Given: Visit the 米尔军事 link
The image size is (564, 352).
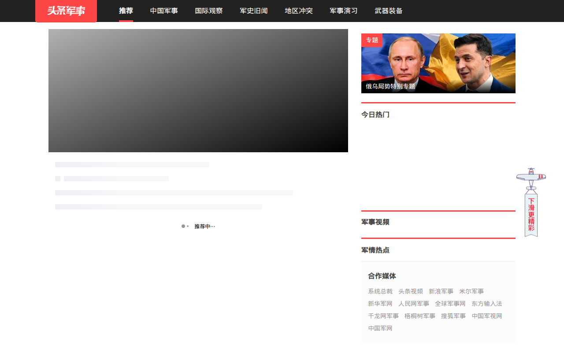Looking at the screenshot, I should pyautogui.click(x=471, y=291).
